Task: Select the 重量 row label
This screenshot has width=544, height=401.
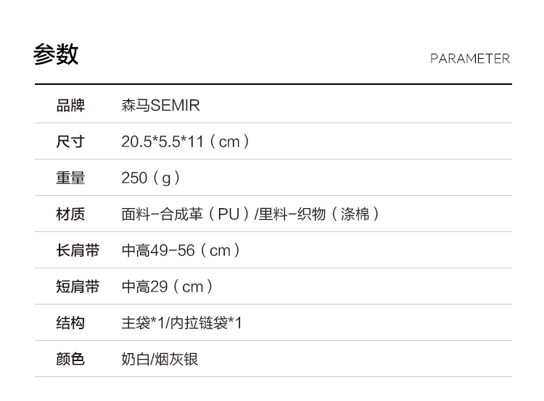Action: coord(70,178)
